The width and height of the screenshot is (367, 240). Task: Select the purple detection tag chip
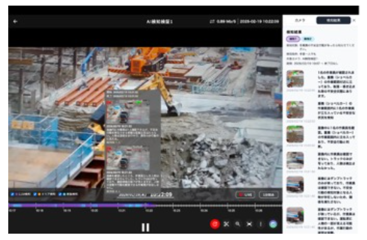pos(293,39)
